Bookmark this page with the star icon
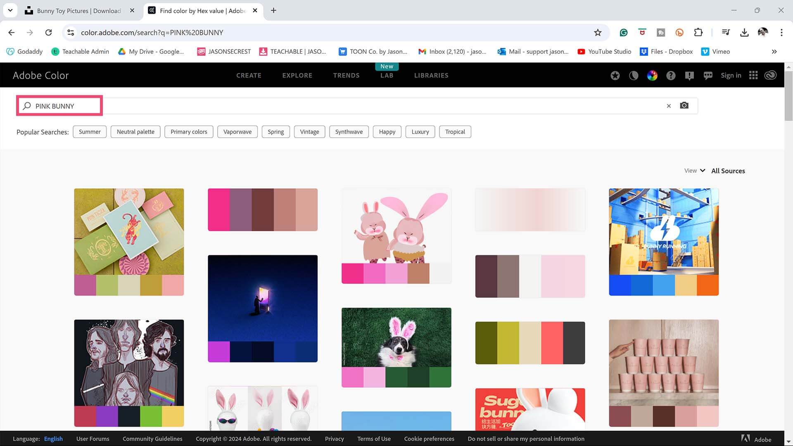Image resolution: width=793 pixels, height=446 pixels. click(598, 33)
